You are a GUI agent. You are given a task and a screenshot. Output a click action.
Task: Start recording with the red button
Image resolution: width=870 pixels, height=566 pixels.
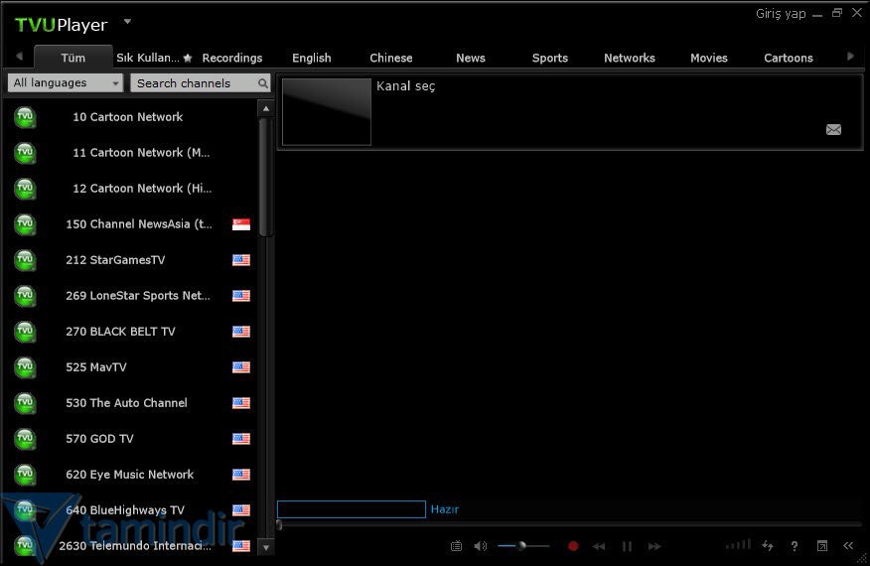click(x=573, y=546)
